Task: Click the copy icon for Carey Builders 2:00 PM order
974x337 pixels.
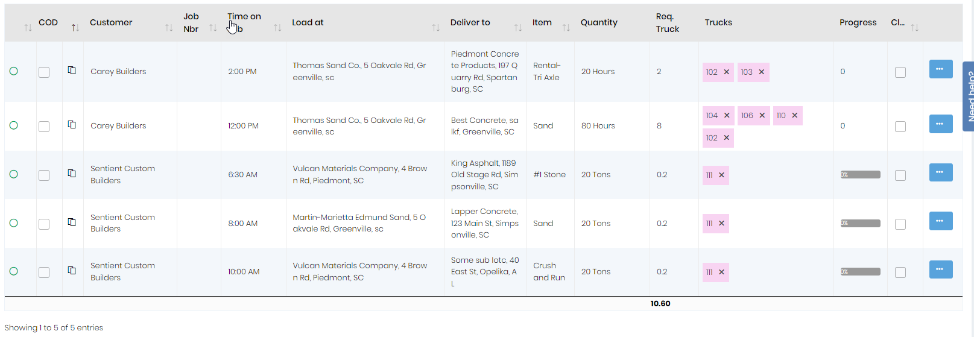Action: (x=72, y=71)
